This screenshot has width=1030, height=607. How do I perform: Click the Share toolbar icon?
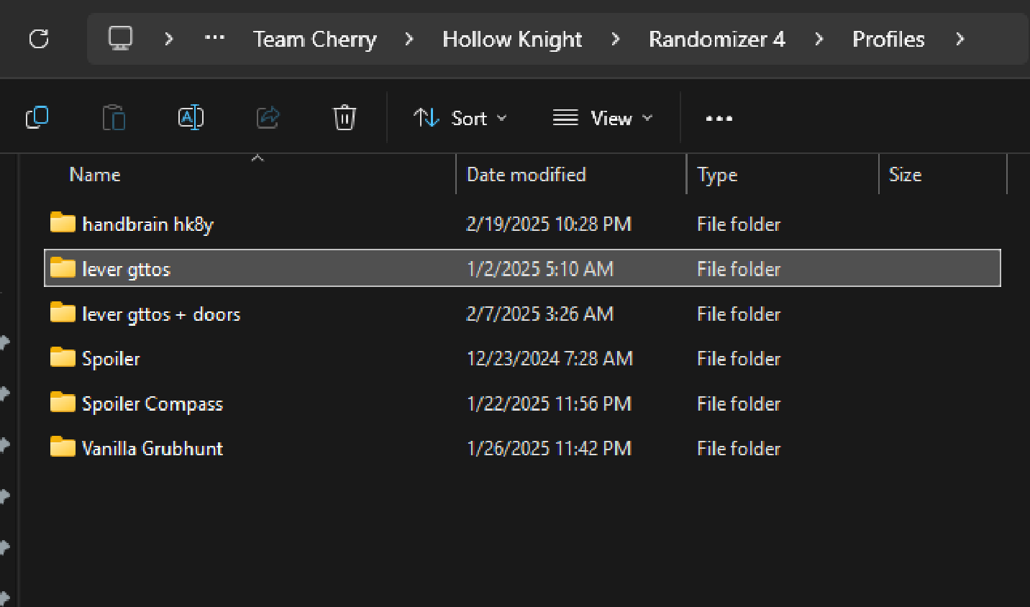[x=268, y=117]
